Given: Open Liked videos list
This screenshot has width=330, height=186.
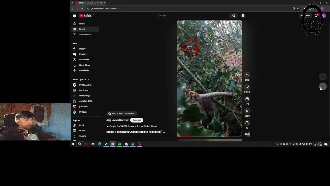Looking at the screenshot, I should pos(85,65).
